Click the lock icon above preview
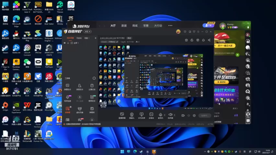 point(192,40)
